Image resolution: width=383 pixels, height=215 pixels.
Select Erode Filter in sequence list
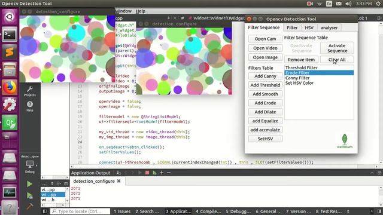pos(319,73)
